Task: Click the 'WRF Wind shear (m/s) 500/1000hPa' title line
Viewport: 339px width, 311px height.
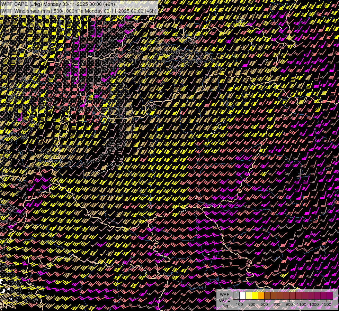Action: click(x=79, y=11)
